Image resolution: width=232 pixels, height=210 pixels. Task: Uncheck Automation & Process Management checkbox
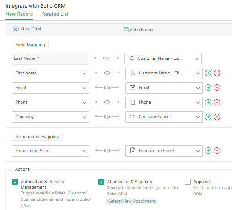(15, 182)
